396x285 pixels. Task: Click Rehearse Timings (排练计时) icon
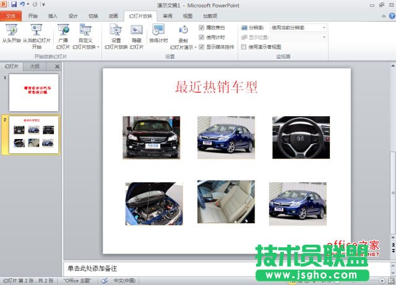[x=158, y=30]
